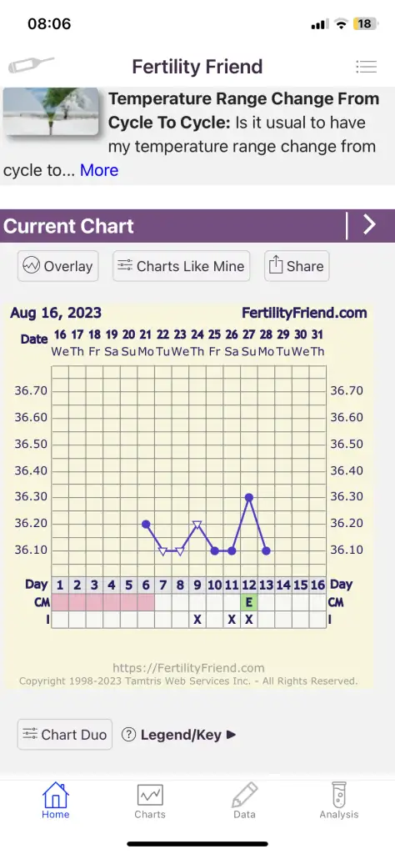
Task: Share the current chart
Action: (x=297, y=266)
